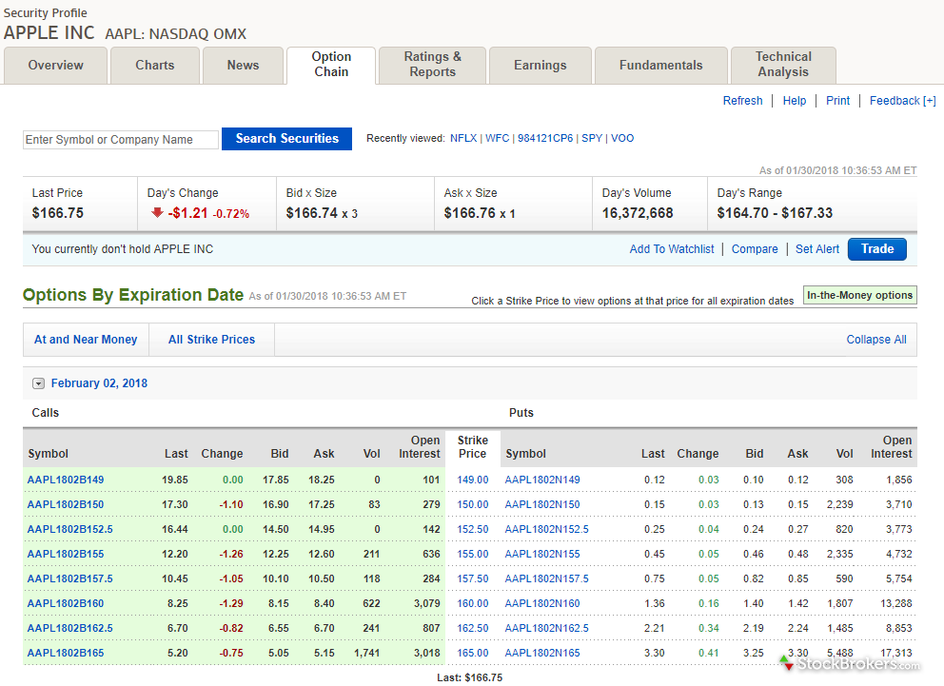Screen dimensions: 944x686
Task: Click Add To Watchlist
Action: (x=671, y=249)
